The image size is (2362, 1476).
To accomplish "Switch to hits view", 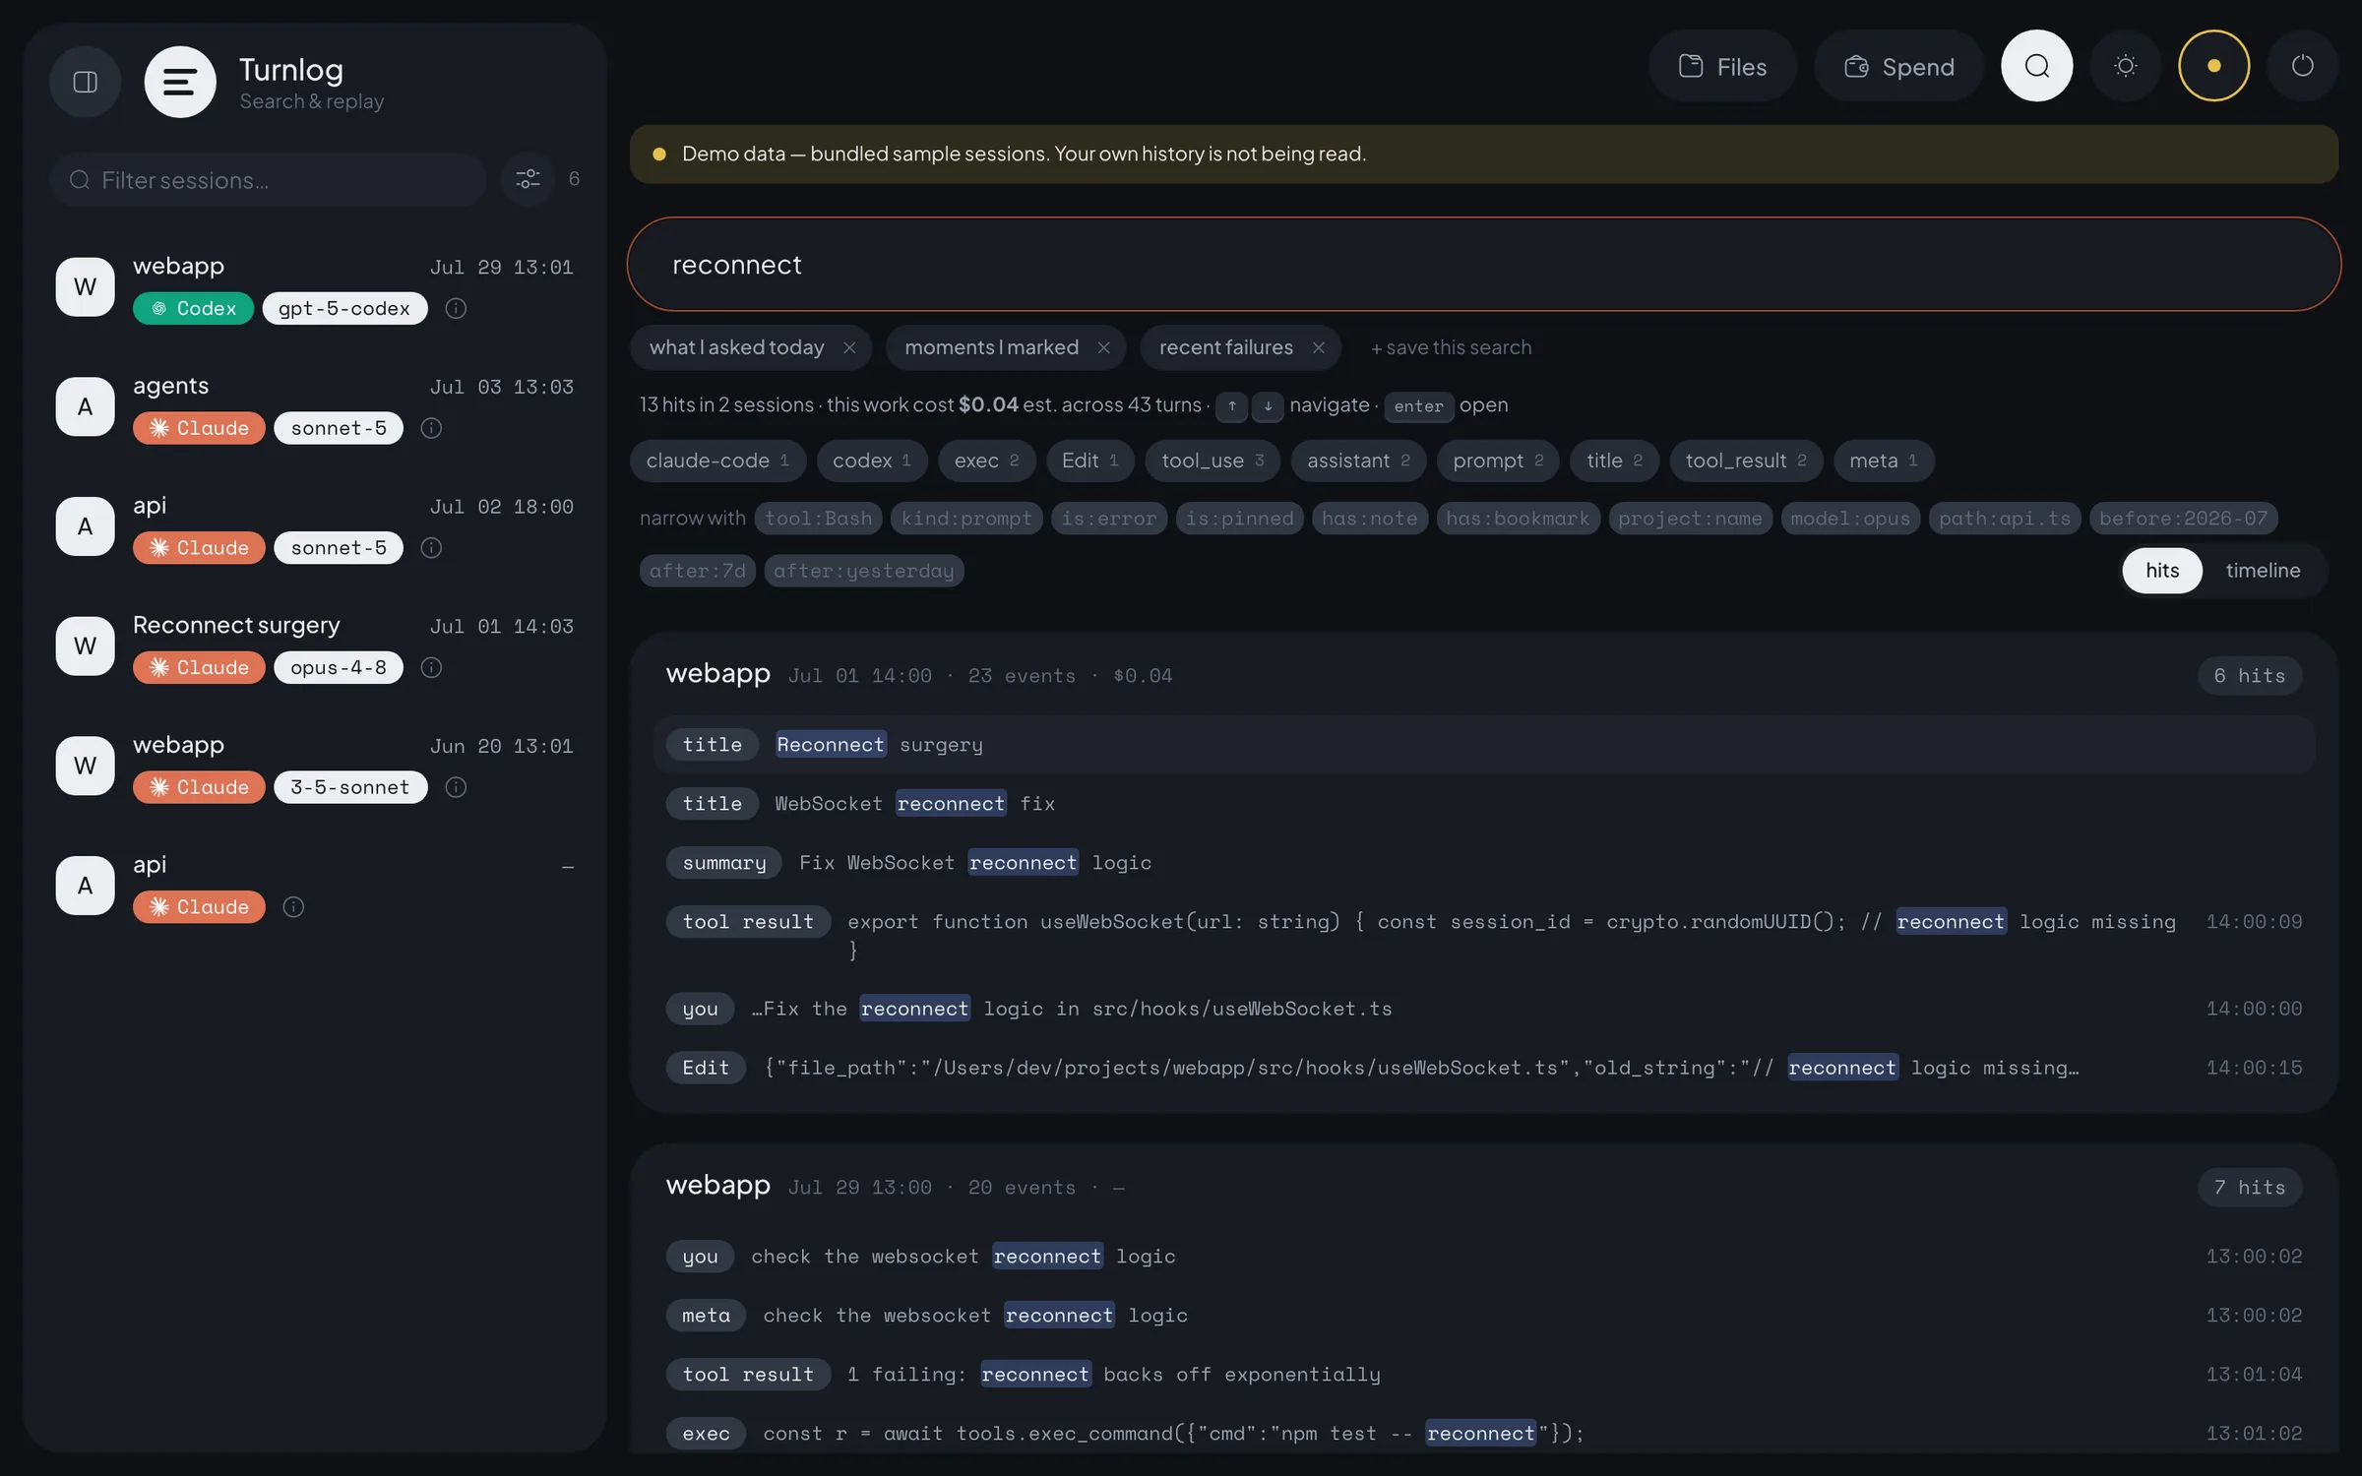I will (x=2162, y=571).
